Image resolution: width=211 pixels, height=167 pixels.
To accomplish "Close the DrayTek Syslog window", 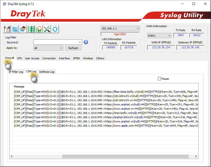I will coord(205,4).
